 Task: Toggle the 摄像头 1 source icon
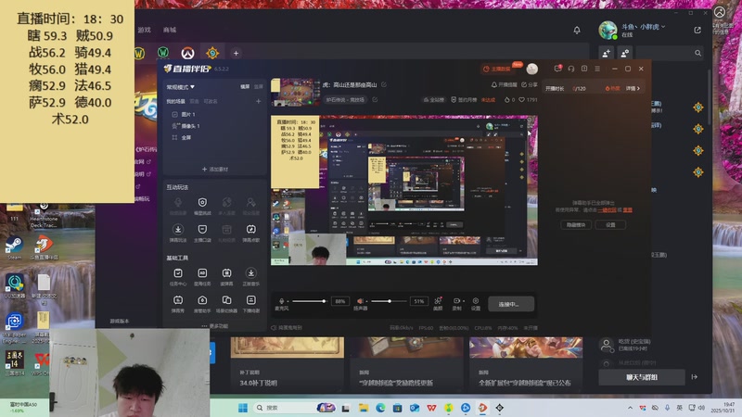[174, 126]
